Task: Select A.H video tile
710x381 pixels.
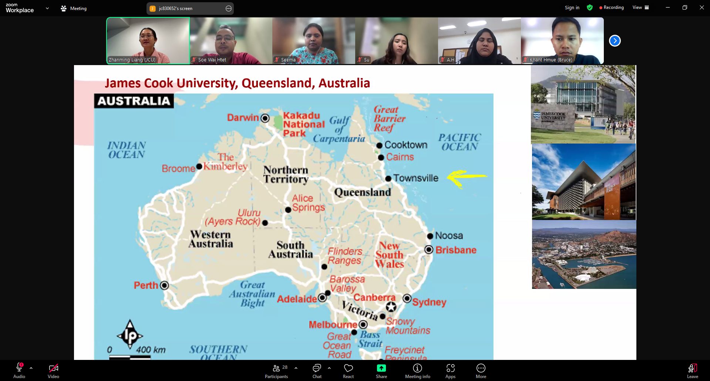Action: 479,41
